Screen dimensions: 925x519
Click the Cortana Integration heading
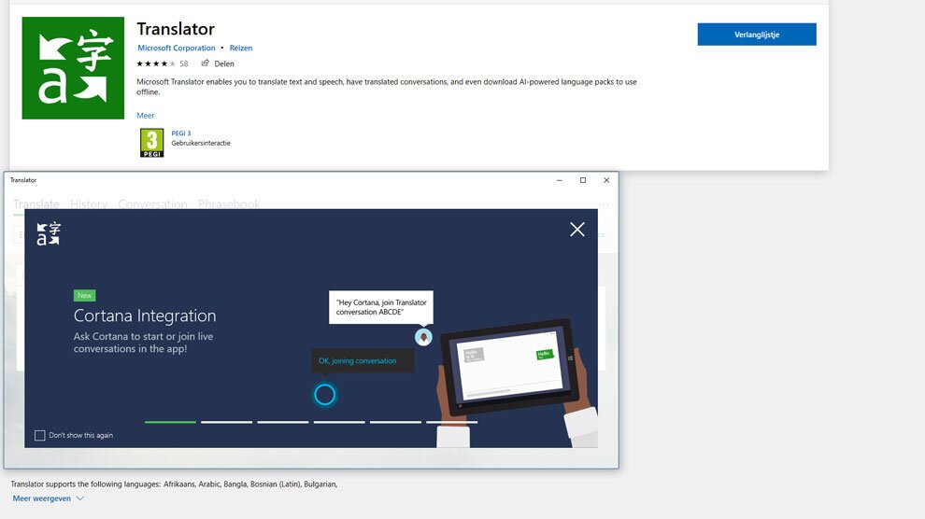(145, 316)
